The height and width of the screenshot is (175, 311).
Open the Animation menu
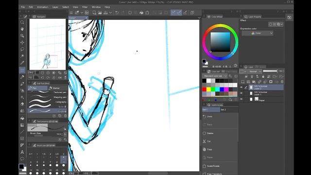pos(43,7)
